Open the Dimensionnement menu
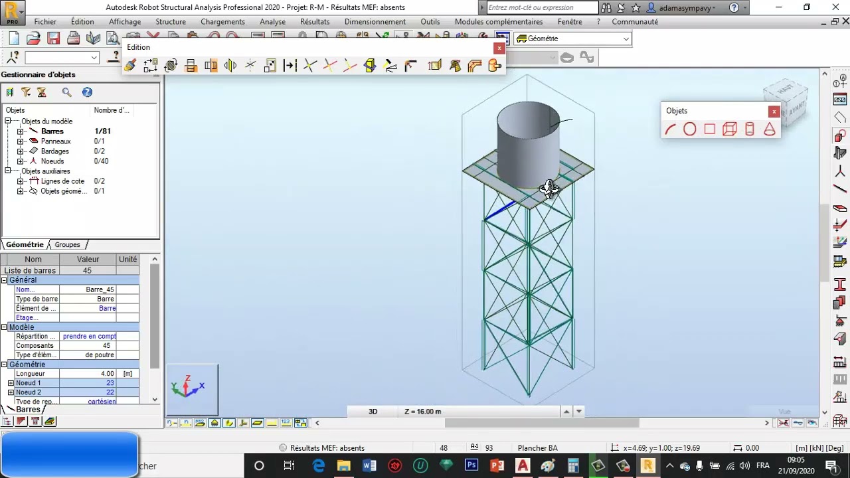The height and width of the screenshot is (478, 850). coord(375,21)
